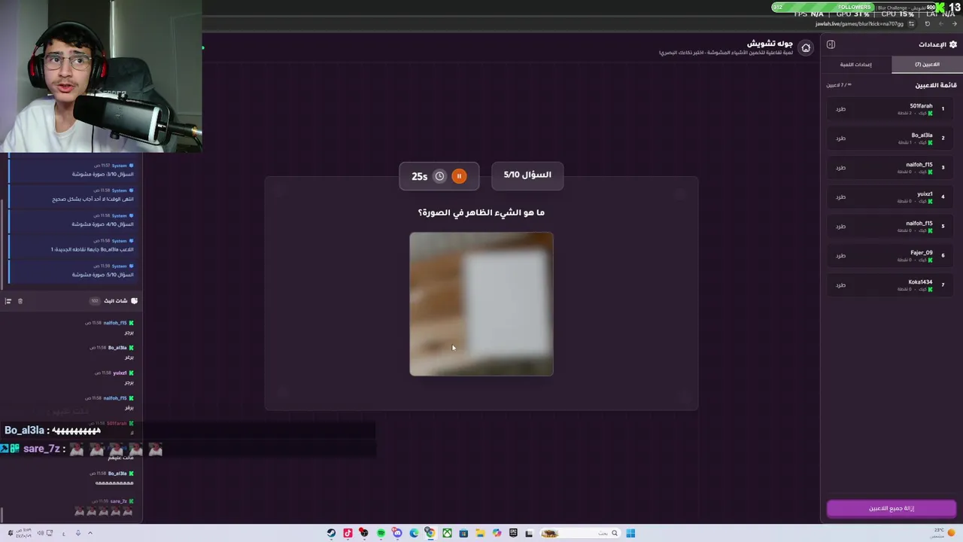
Task: Open Microsoft Edge from the taskbar
Action: click(414, 533)
